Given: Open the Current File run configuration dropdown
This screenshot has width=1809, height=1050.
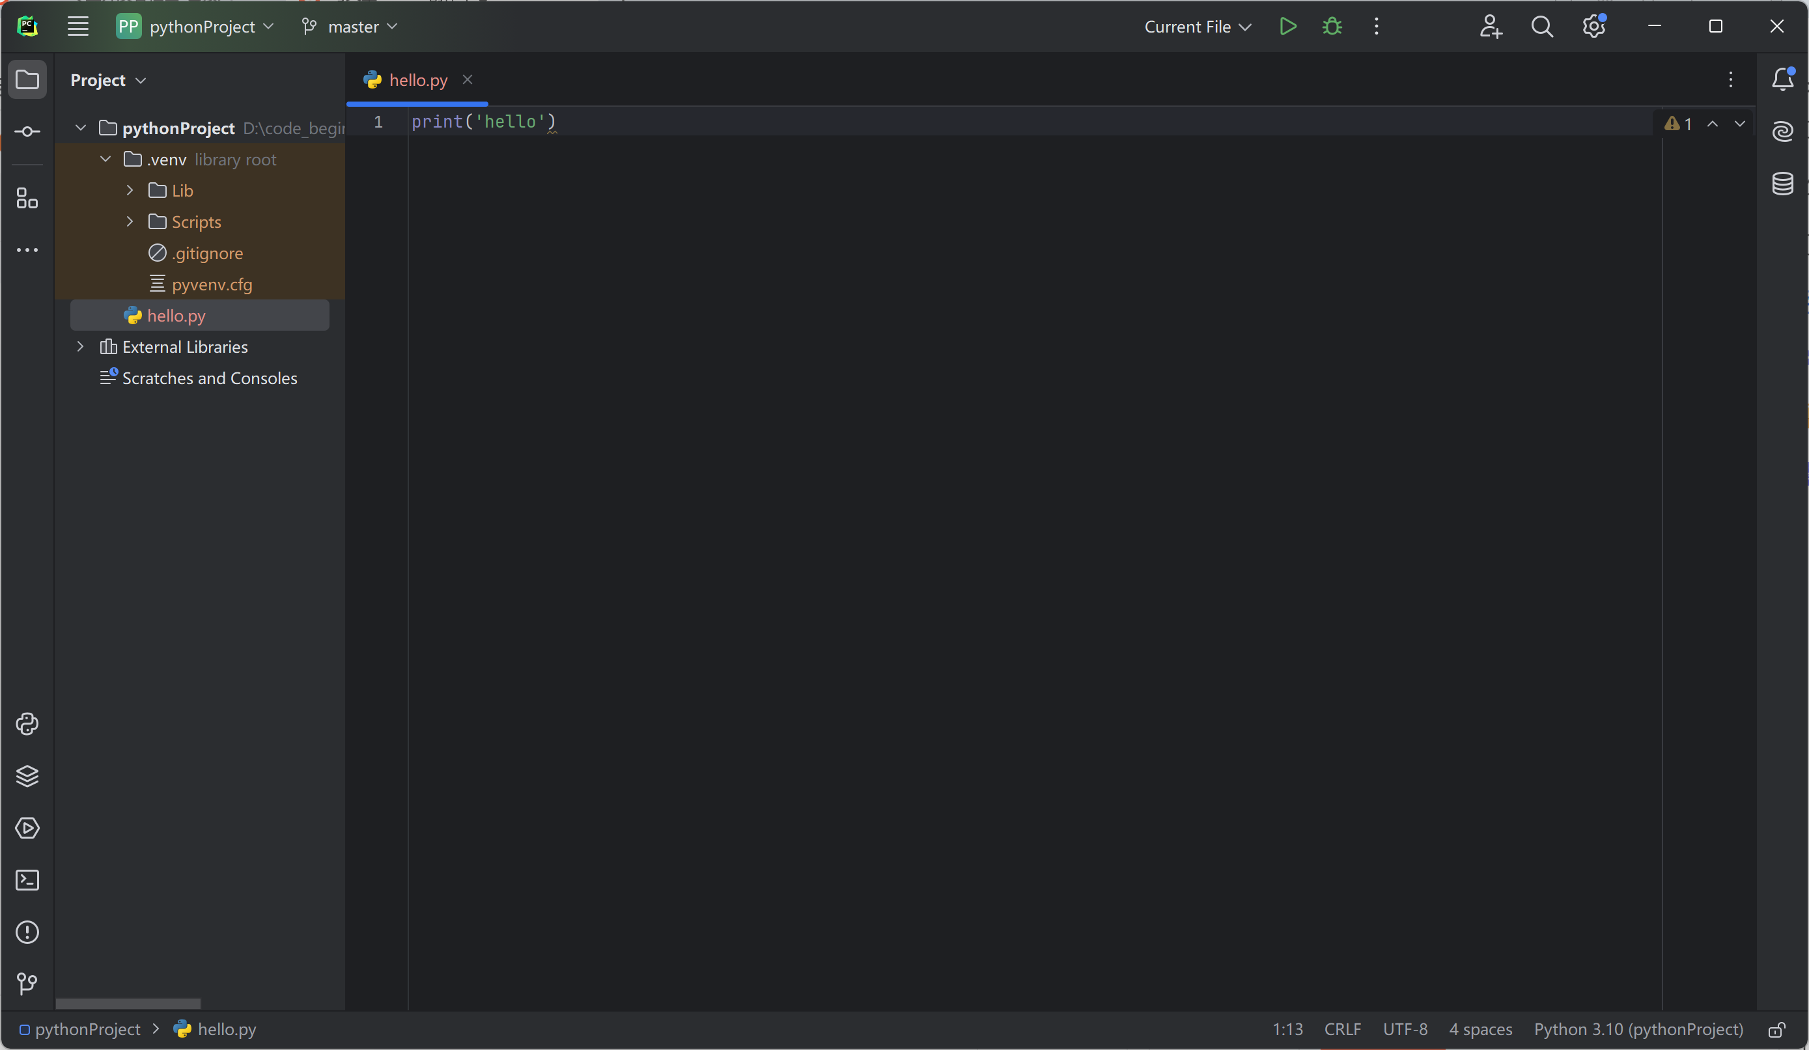Looking at the screenshot, I should [x=1197, y=27].
